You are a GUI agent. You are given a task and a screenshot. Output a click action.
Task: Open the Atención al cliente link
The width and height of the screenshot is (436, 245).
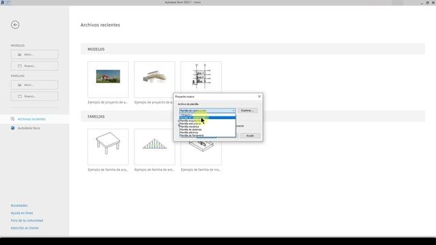[x=25, y=228]
